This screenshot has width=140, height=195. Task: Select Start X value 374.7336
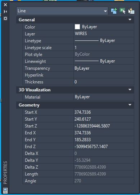(x=83, y=112)
